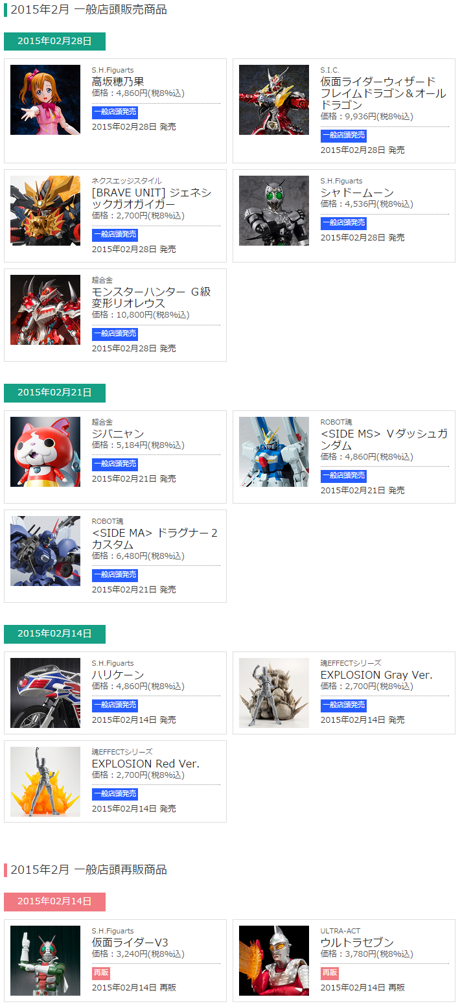Viewport: 460px width, 1008px height.
Task: Click the ジバニャン figure image
Action: (x=45, y=452)
